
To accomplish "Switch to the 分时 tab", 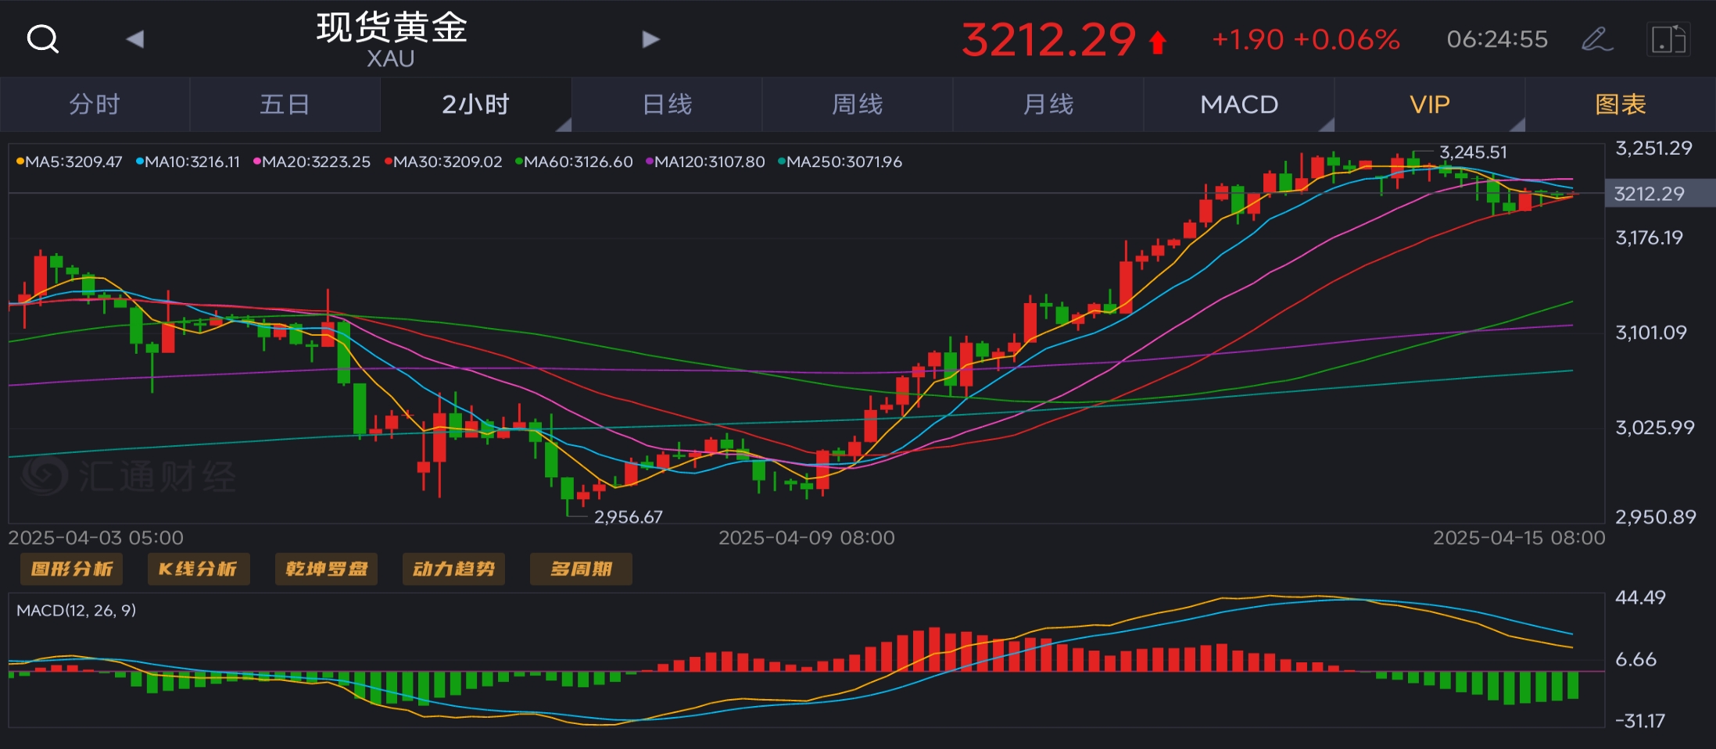I will (95, 105).
